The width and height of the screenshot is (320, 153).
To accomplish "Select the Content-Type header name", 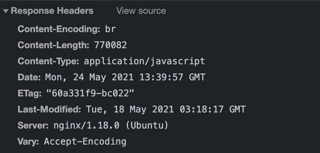I will coord(48,61).
